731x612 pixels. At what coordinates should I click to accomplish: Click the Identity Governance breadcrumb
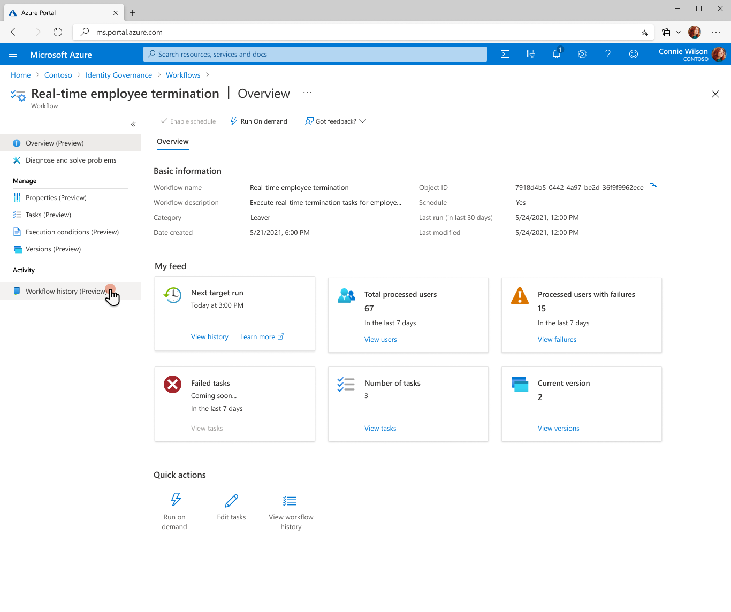click(x=119, y=75)
